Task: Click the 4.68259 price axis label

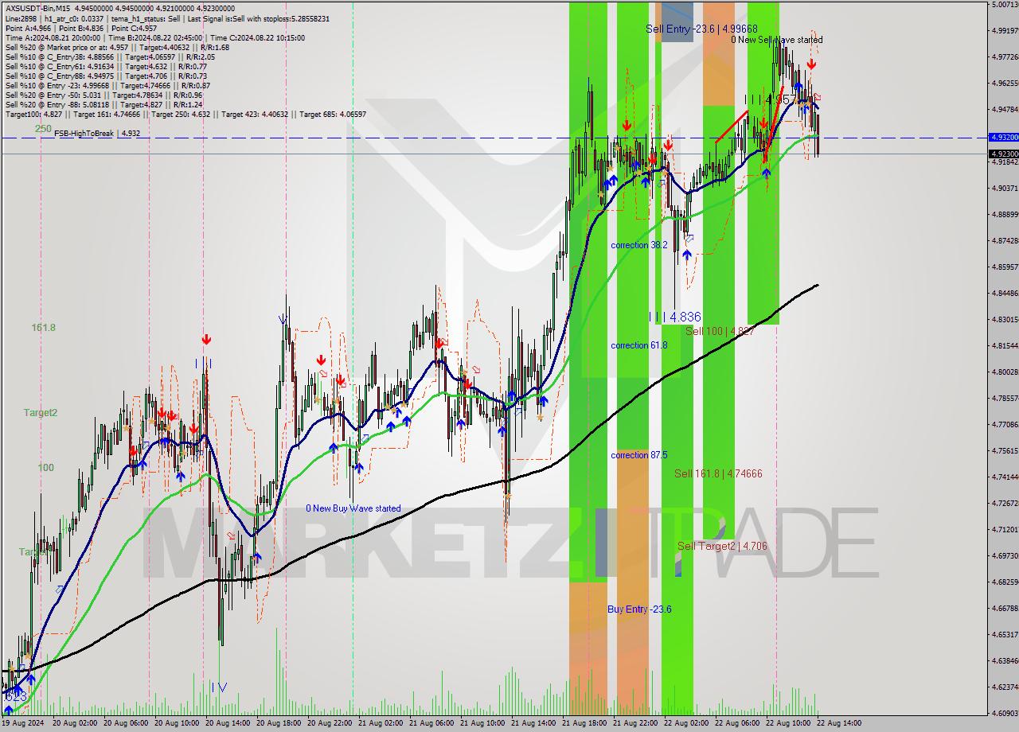Action: pos(1005,582)
